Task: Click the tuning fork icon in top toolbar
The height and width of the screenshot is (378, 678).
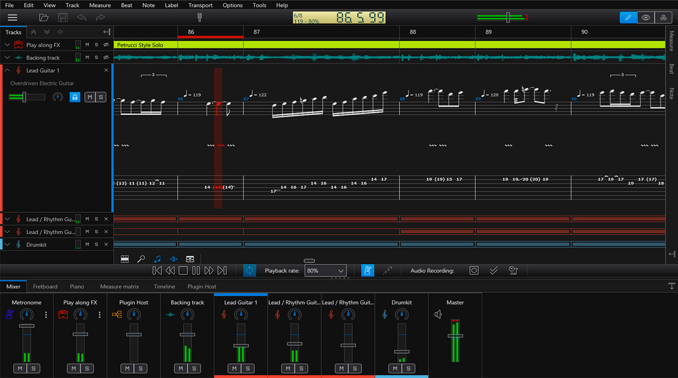Action: pos(199,18)
